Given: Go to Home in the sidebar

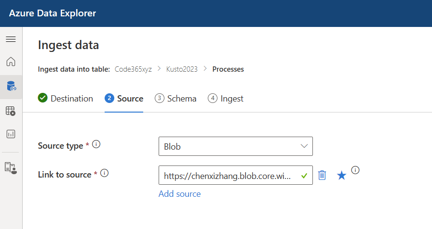Looking at the screenshot, I should [x=11, y=62].
